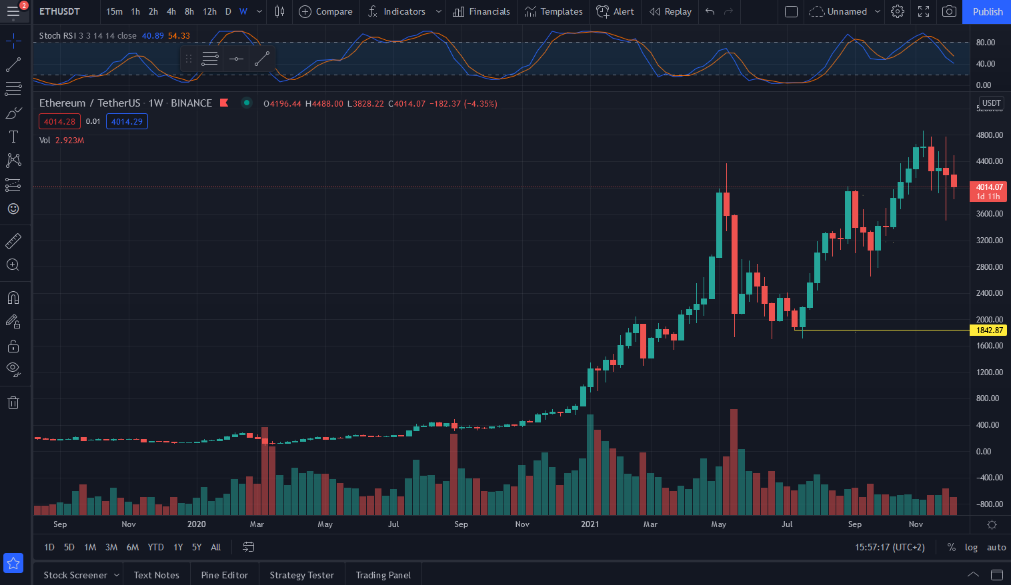Image resolution: width=1011 pixels, height=585 pixels.
Task: Toggle the percent scale mode
Action: 951,547
